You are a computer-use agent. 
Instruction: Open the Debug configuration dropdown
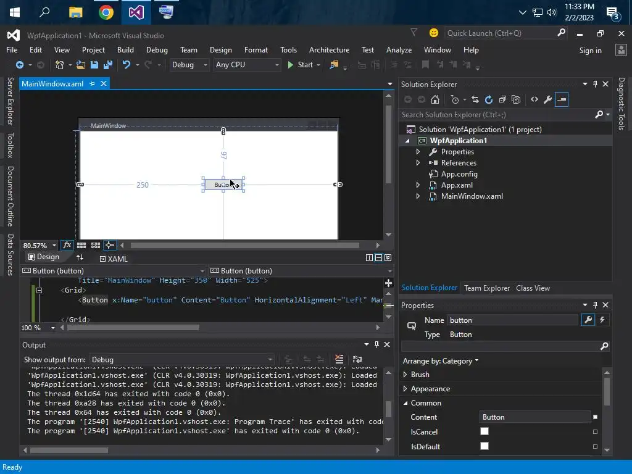[189, 64]
